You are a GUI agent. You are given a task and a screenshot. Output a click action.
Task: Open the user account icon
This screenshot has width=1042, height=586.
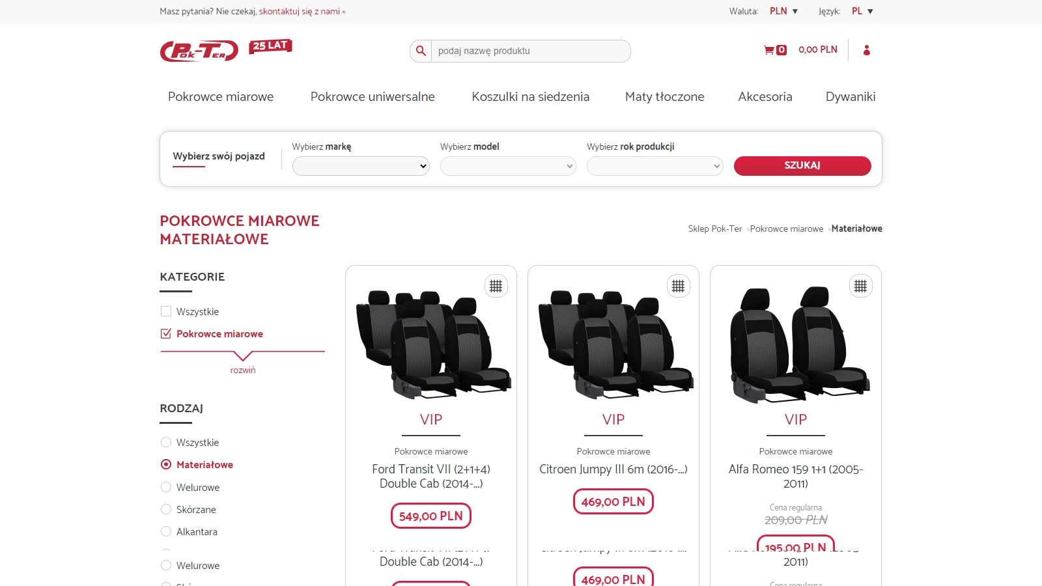pos(867,50)
